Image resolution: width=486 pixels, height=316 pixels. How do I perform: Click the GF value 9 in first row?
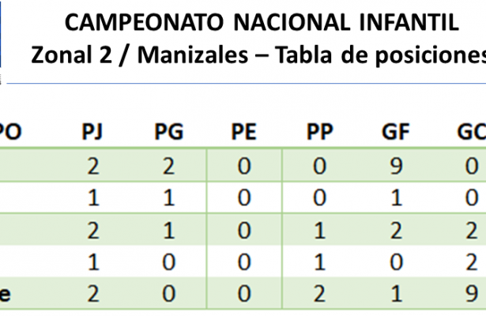396,167
